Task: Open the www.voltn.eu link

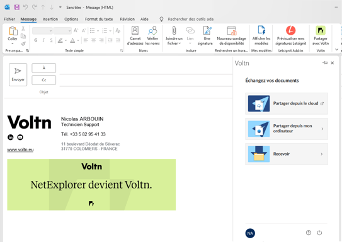Action: coord(20,150)
